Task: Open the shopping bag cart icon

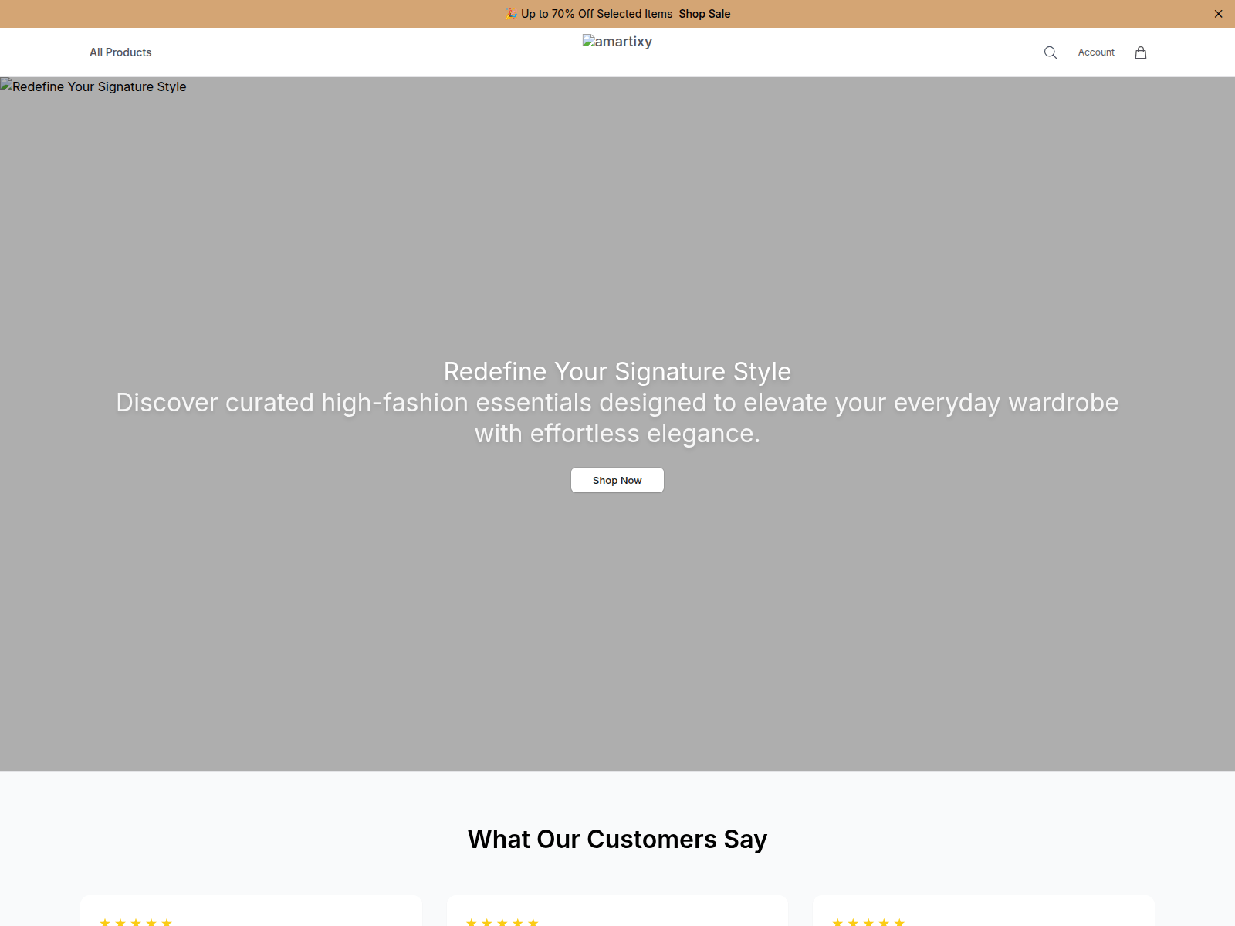Action: (x=1141, y=52)
